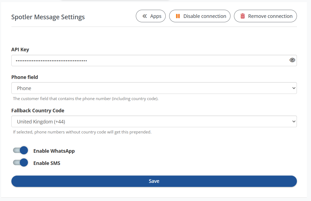Open the Fallback Country Code dropdown

click(x=154, y=122)
